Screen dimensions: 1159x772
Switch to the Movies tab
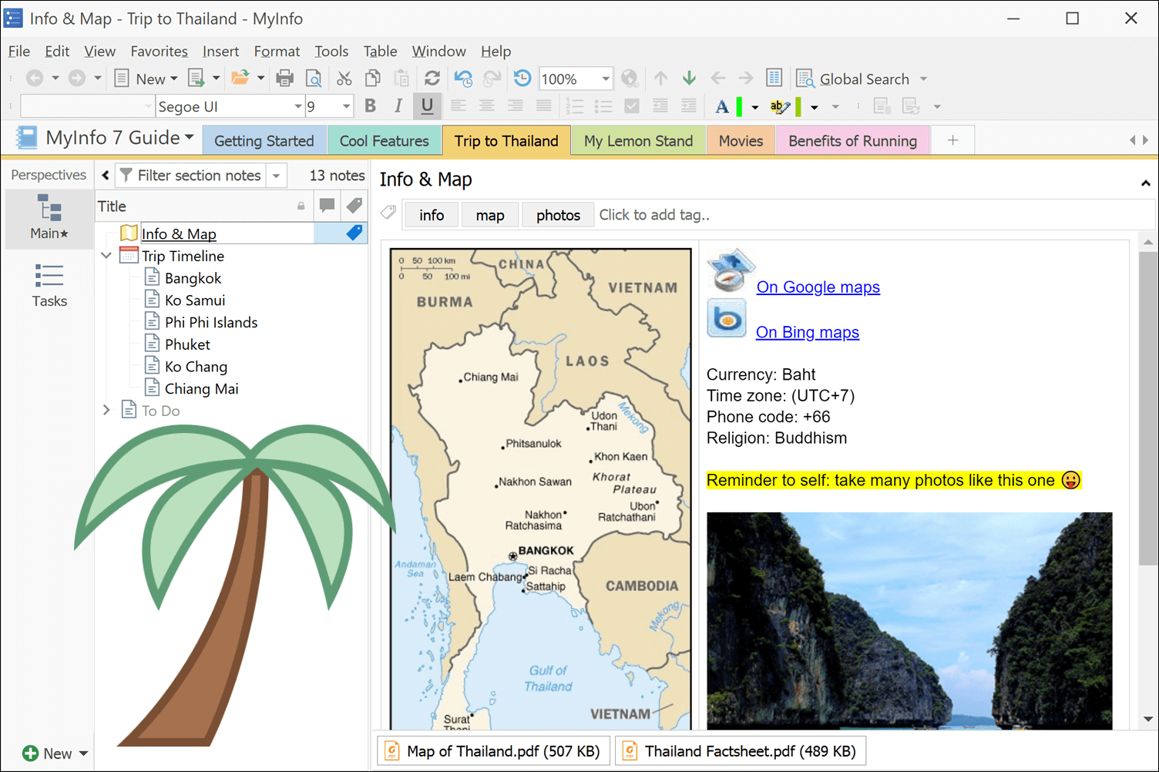point(741,140)
